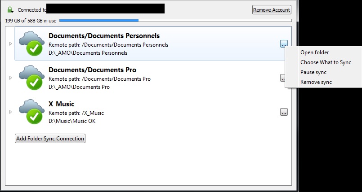
Task: Click the Documents/Documents Personnels title
Action: (104, 36)
